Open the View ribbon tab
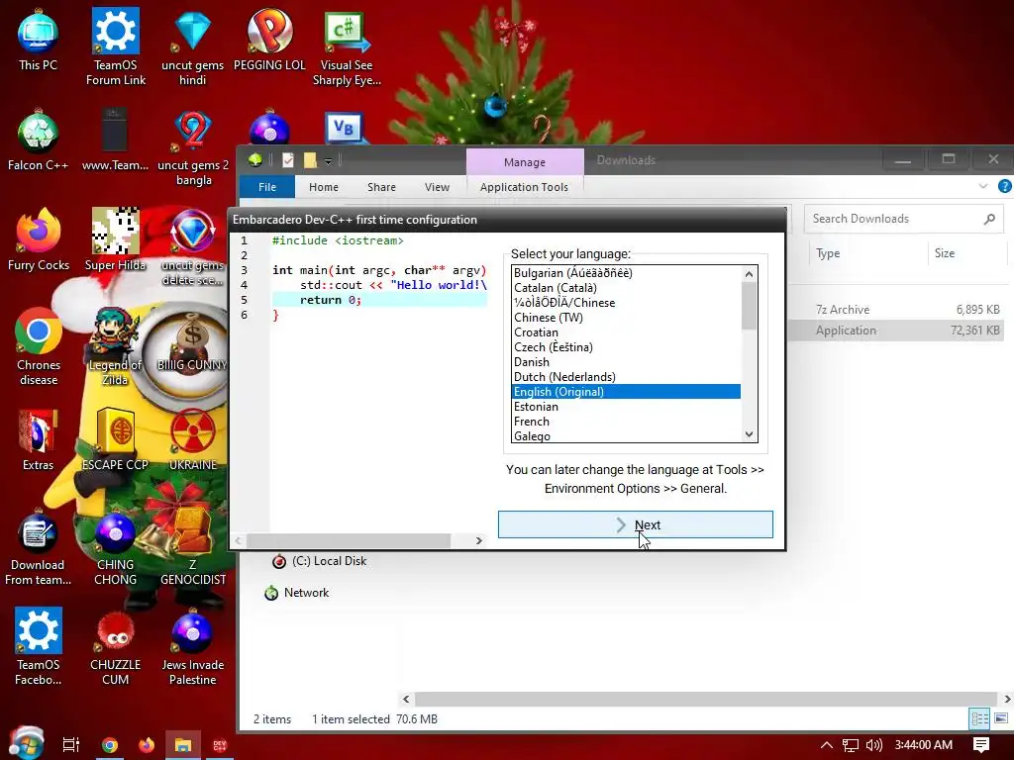Image resolution: width=1014 pixels, height=760 pixels. pyautogui.click(x=437, y=187)
